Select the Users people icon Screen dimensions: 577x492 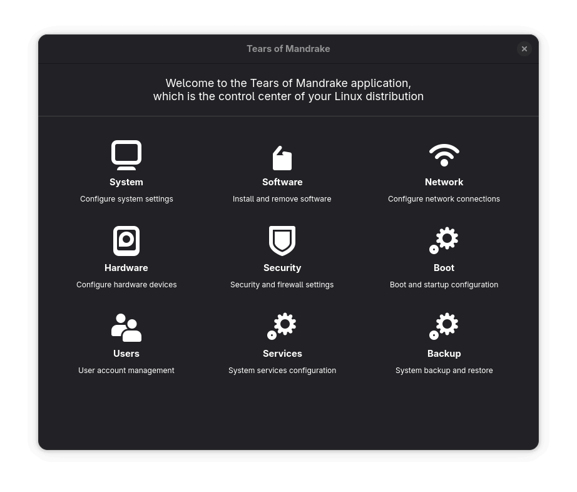pos(126,327)
